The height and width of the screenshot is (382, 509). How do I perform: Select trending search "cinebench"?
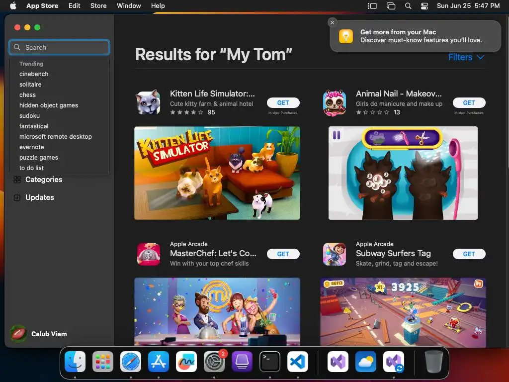34,74
